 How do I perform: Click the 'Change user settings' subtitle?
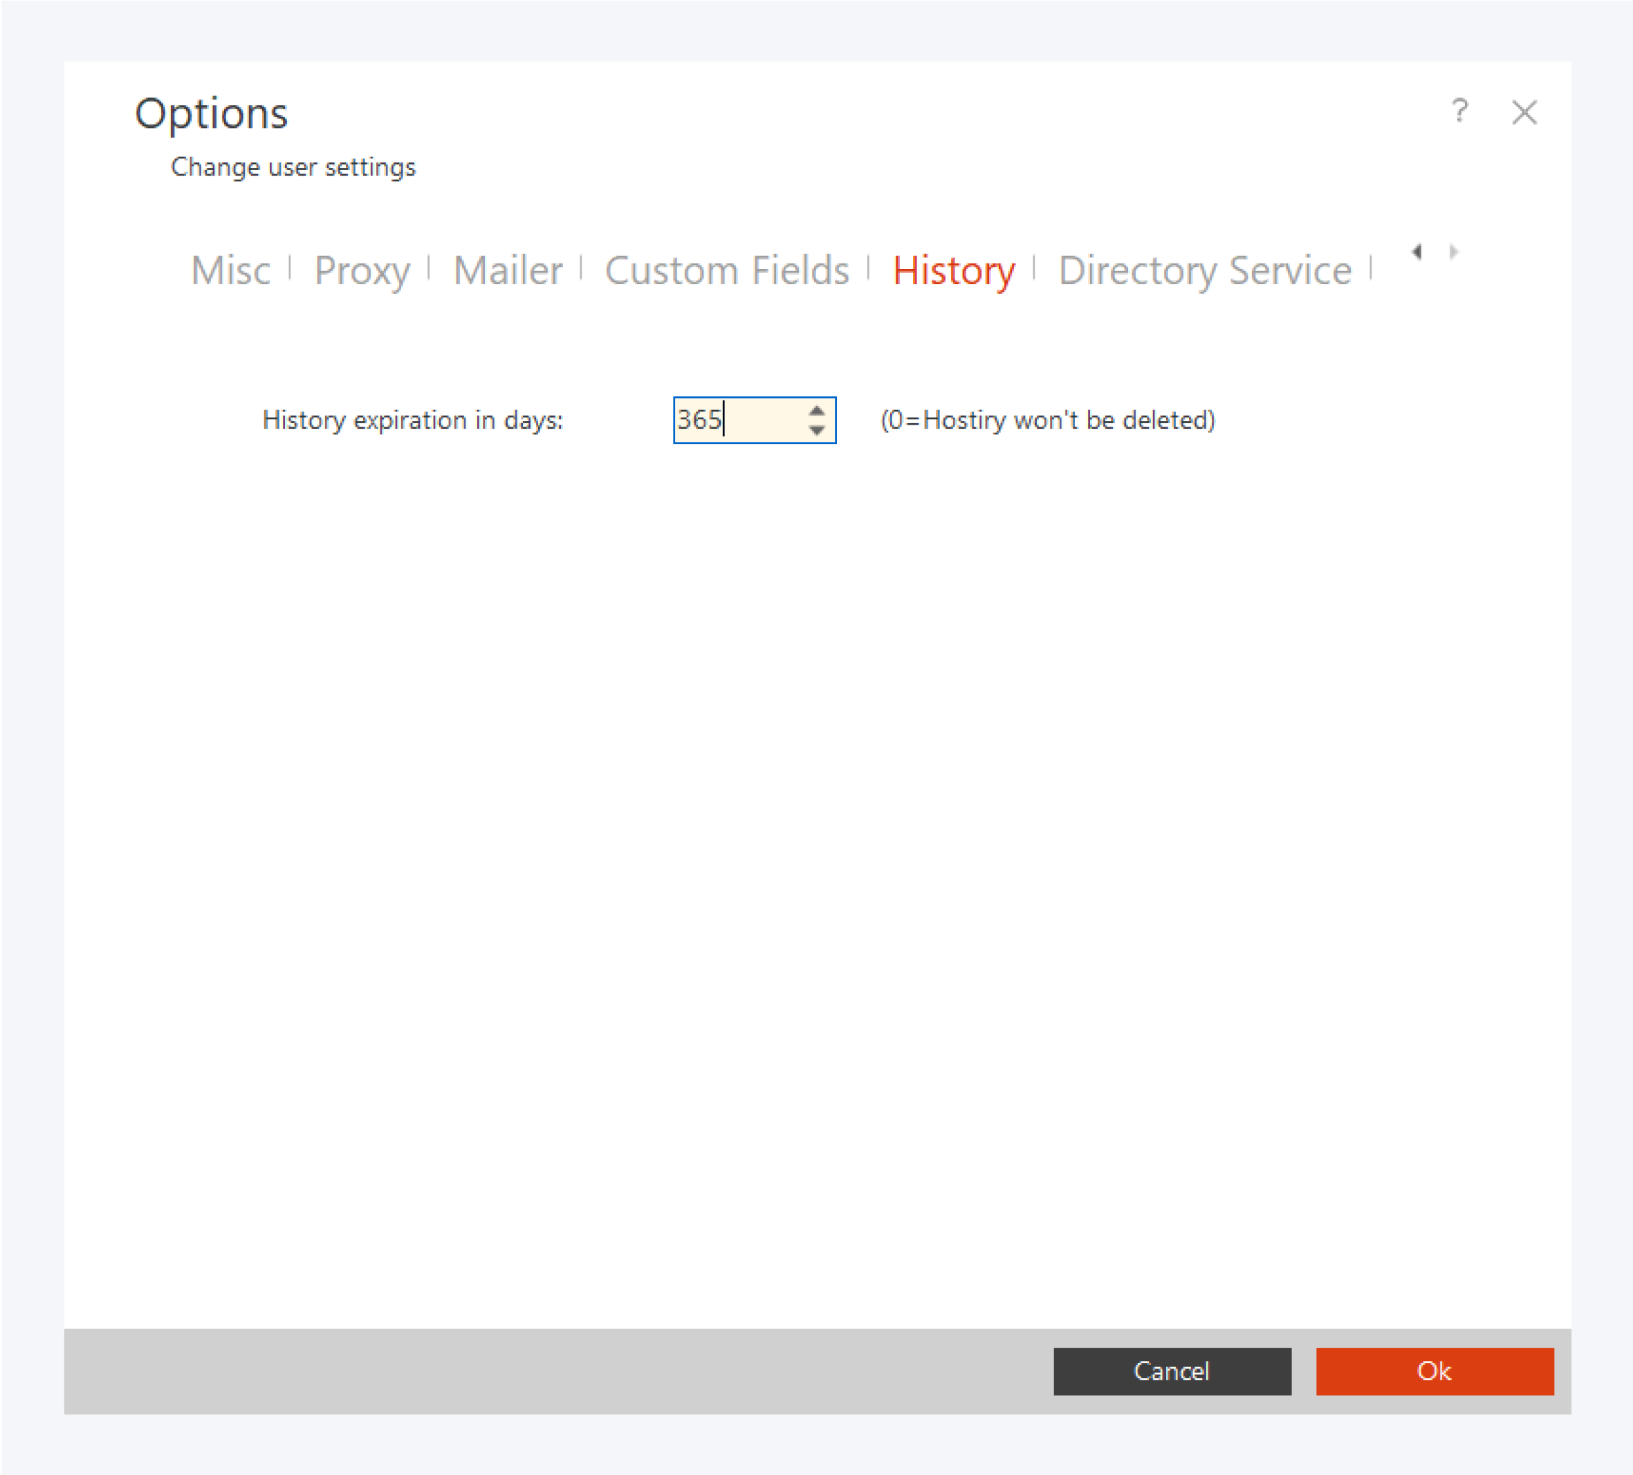(293, 167)
